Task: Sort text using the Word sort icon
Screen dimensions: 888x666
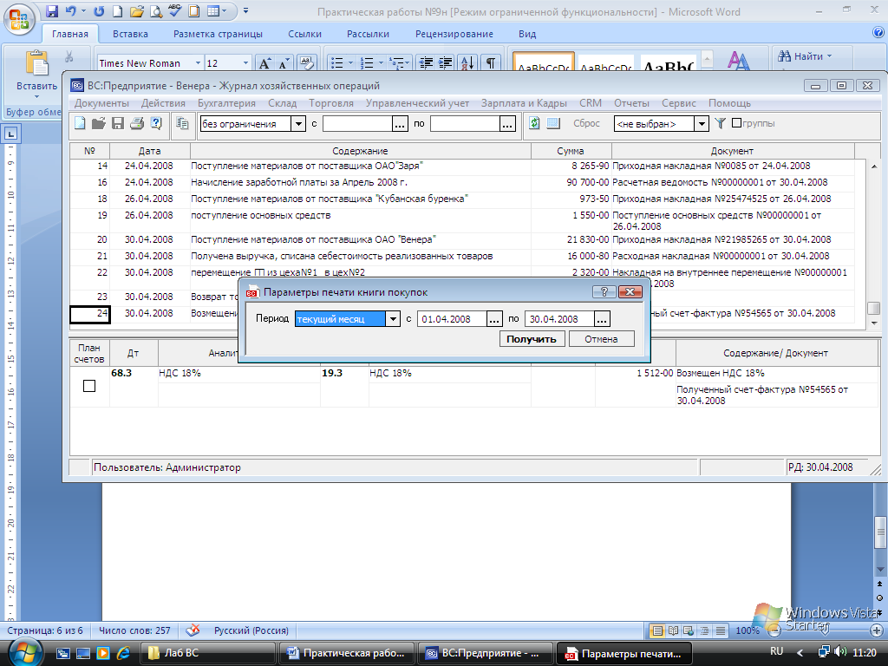Action: click(x=467, y=62)
